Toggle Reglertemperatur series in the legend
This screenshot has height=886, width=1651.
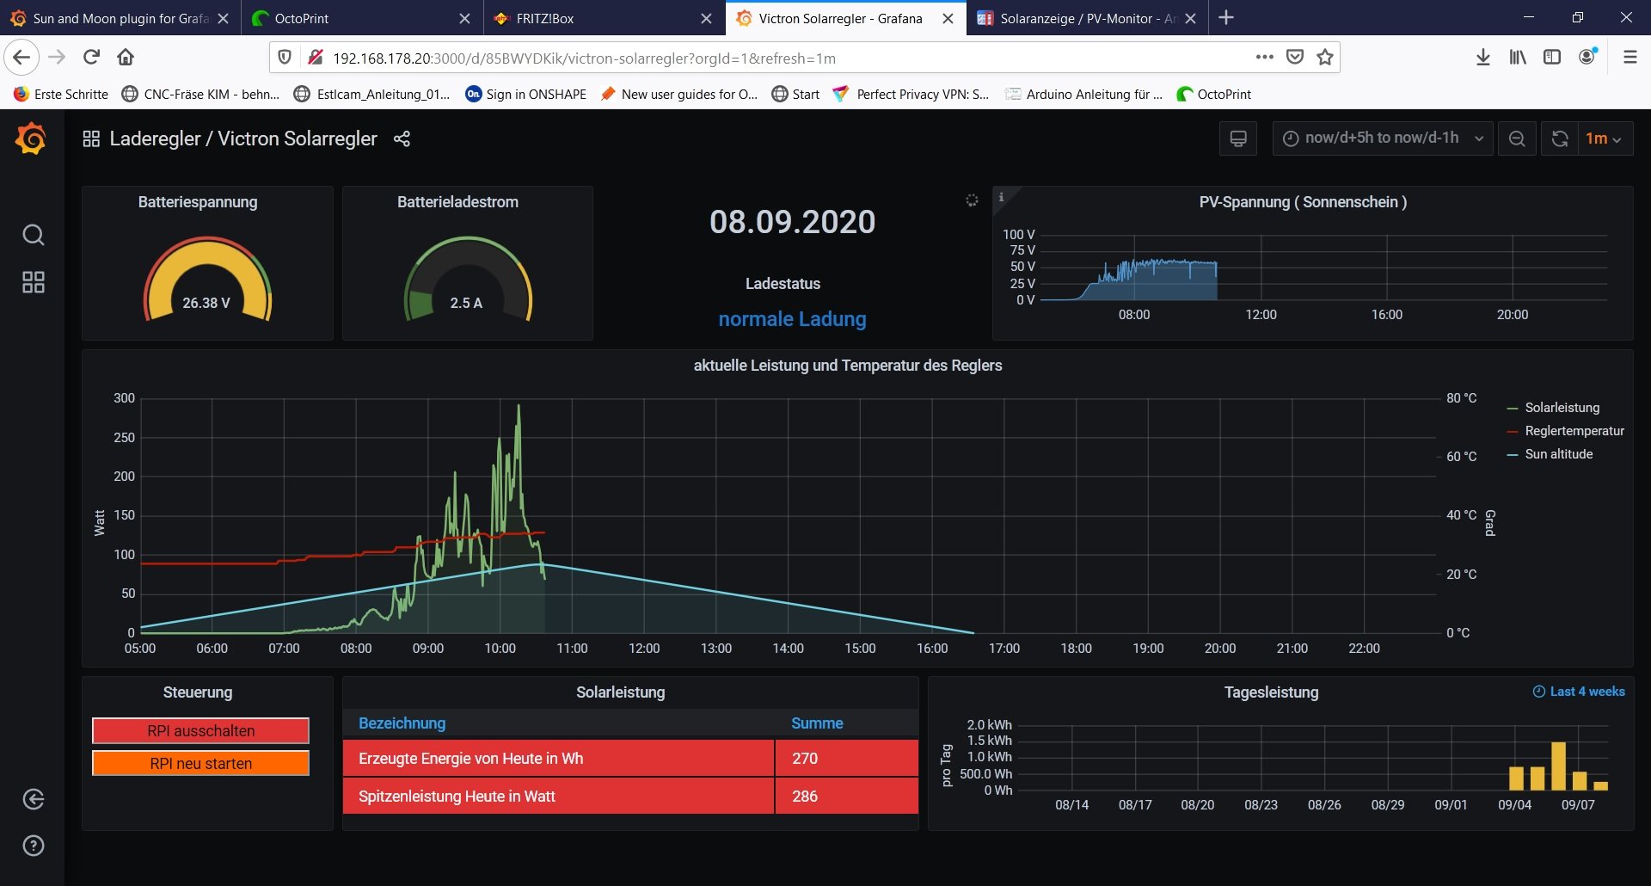point(1574,431)
